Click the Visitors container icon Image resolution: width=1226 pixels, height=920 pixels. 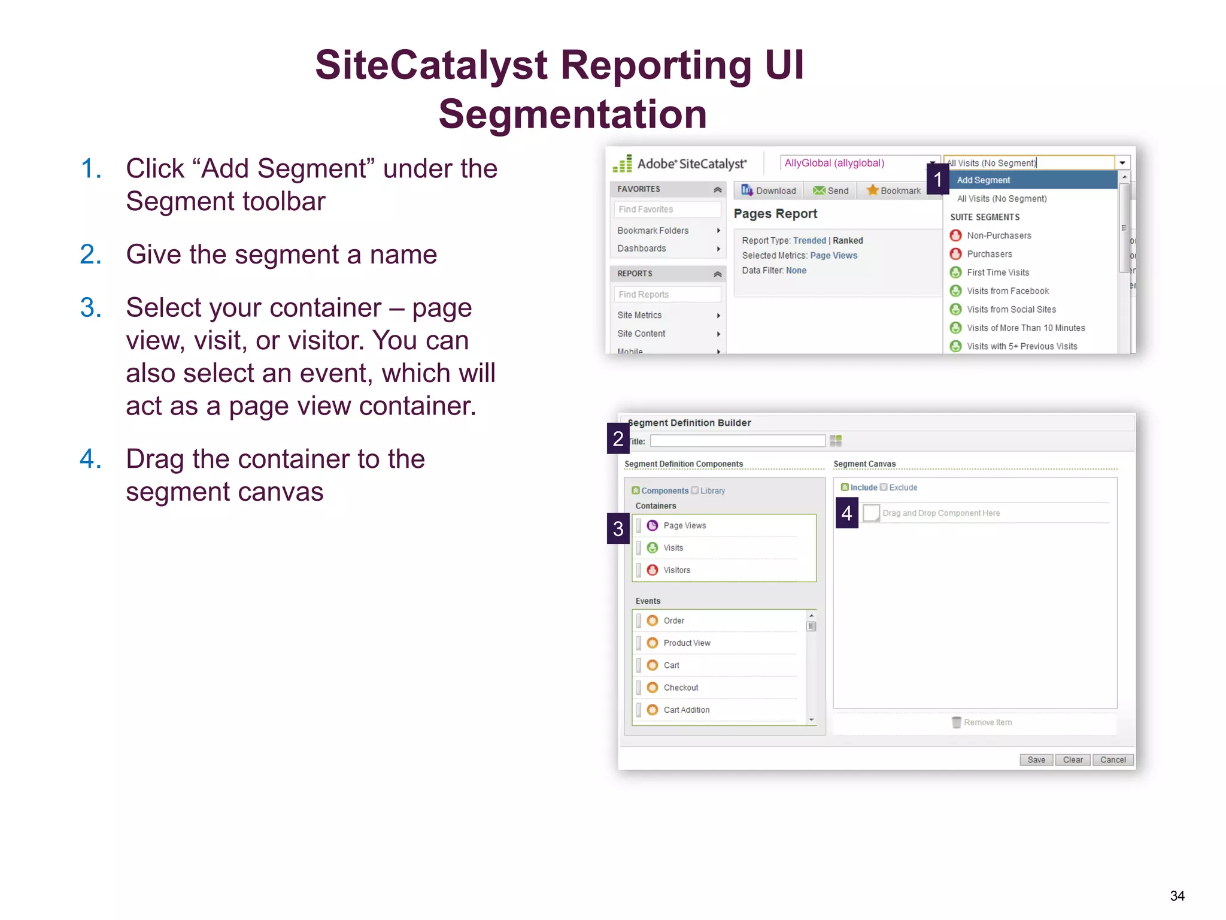(653, 570)
